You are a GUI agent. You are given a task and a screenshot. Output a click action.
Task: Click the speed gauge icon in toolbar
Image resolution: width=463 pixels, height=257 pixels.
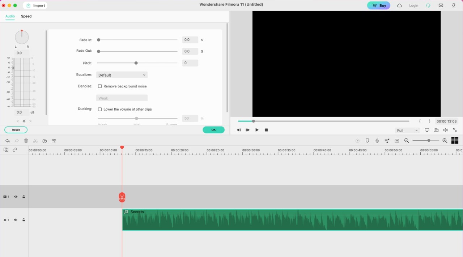44,141
